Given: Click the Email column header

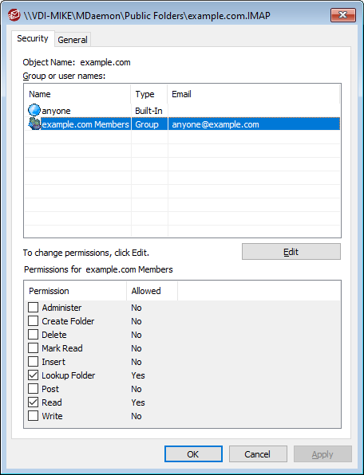Looking at the screenshot, I should click(x=254, y=94).
